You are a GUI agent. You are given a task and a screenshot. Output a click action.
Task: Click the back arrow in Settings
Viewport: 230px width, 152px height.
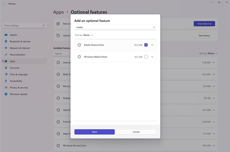pos(4,4)
